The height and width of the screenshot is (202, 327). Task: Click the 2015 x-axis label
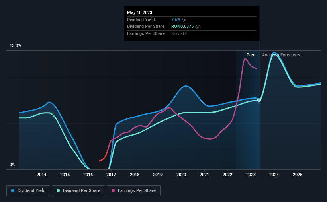click(65, 175)
